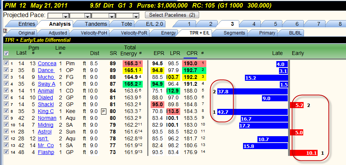Open the second Projected Pace dropdown
Image resolution: width=346 pixels, height=165 pixels.
point(87,16)
